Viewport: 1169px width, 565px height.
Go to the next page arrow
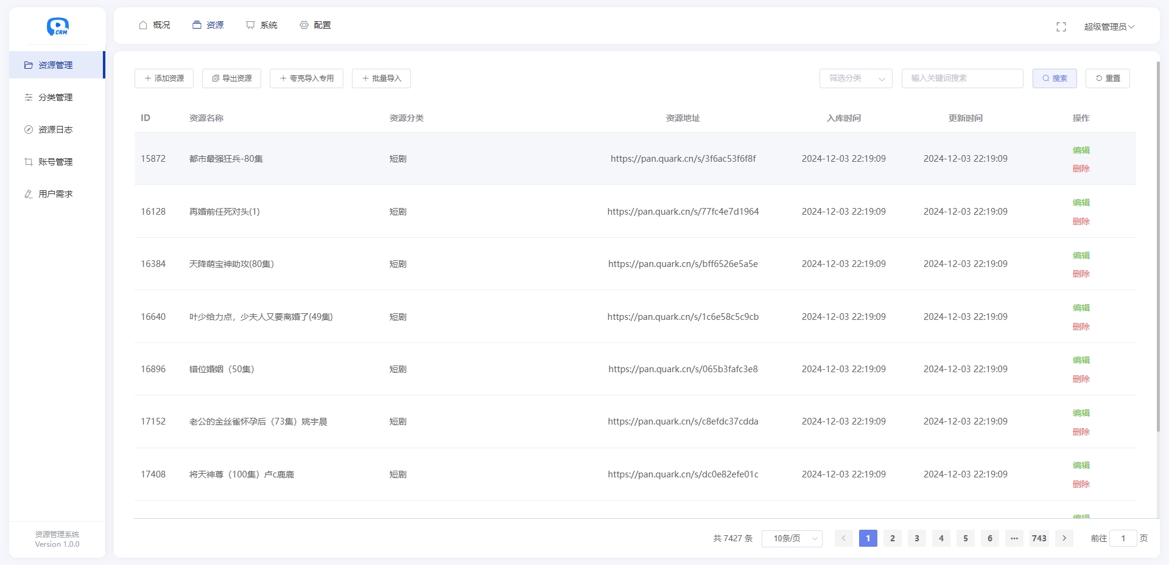tap(1064, 539)
